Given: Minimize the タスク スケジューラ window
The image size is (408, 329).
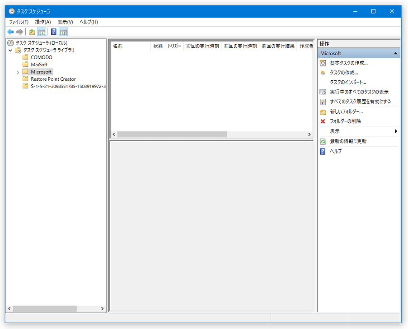Looking at the screenshot, I should point(355,11).
